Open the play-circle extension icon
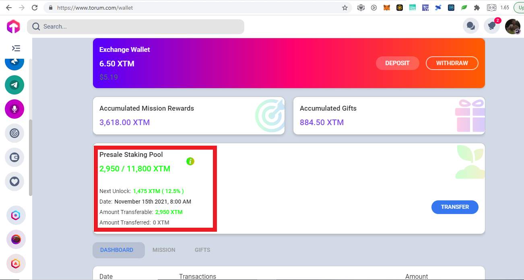This screenshot has width=524, height=280. 374,8
